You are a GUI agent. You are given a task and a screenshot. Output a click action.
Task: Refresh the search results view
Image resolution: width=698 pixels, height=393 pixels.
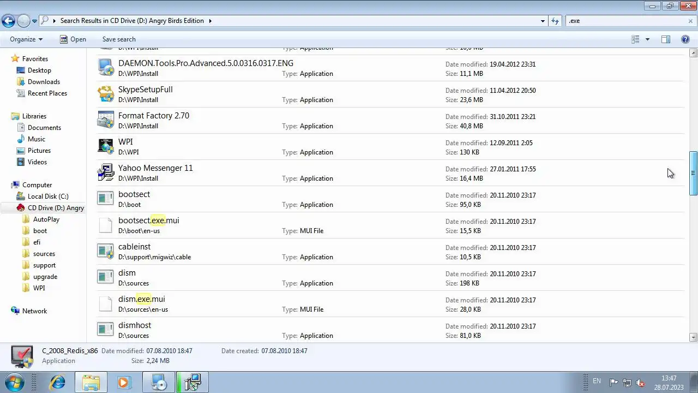click(x=555, y=21)
